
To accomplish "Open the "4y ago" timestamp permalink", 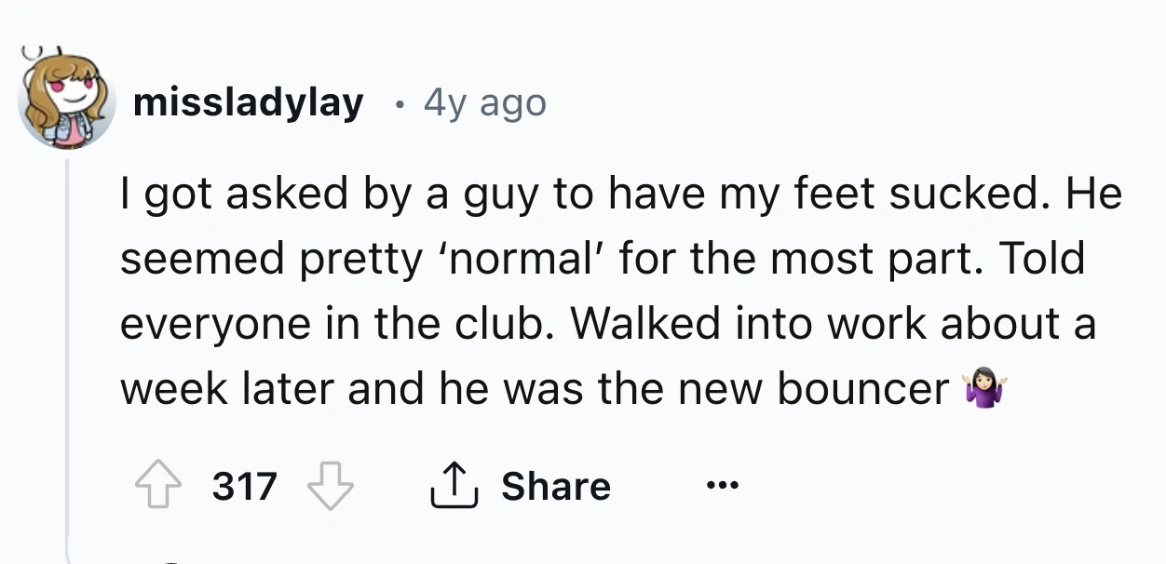I will (x=484, y=103).
